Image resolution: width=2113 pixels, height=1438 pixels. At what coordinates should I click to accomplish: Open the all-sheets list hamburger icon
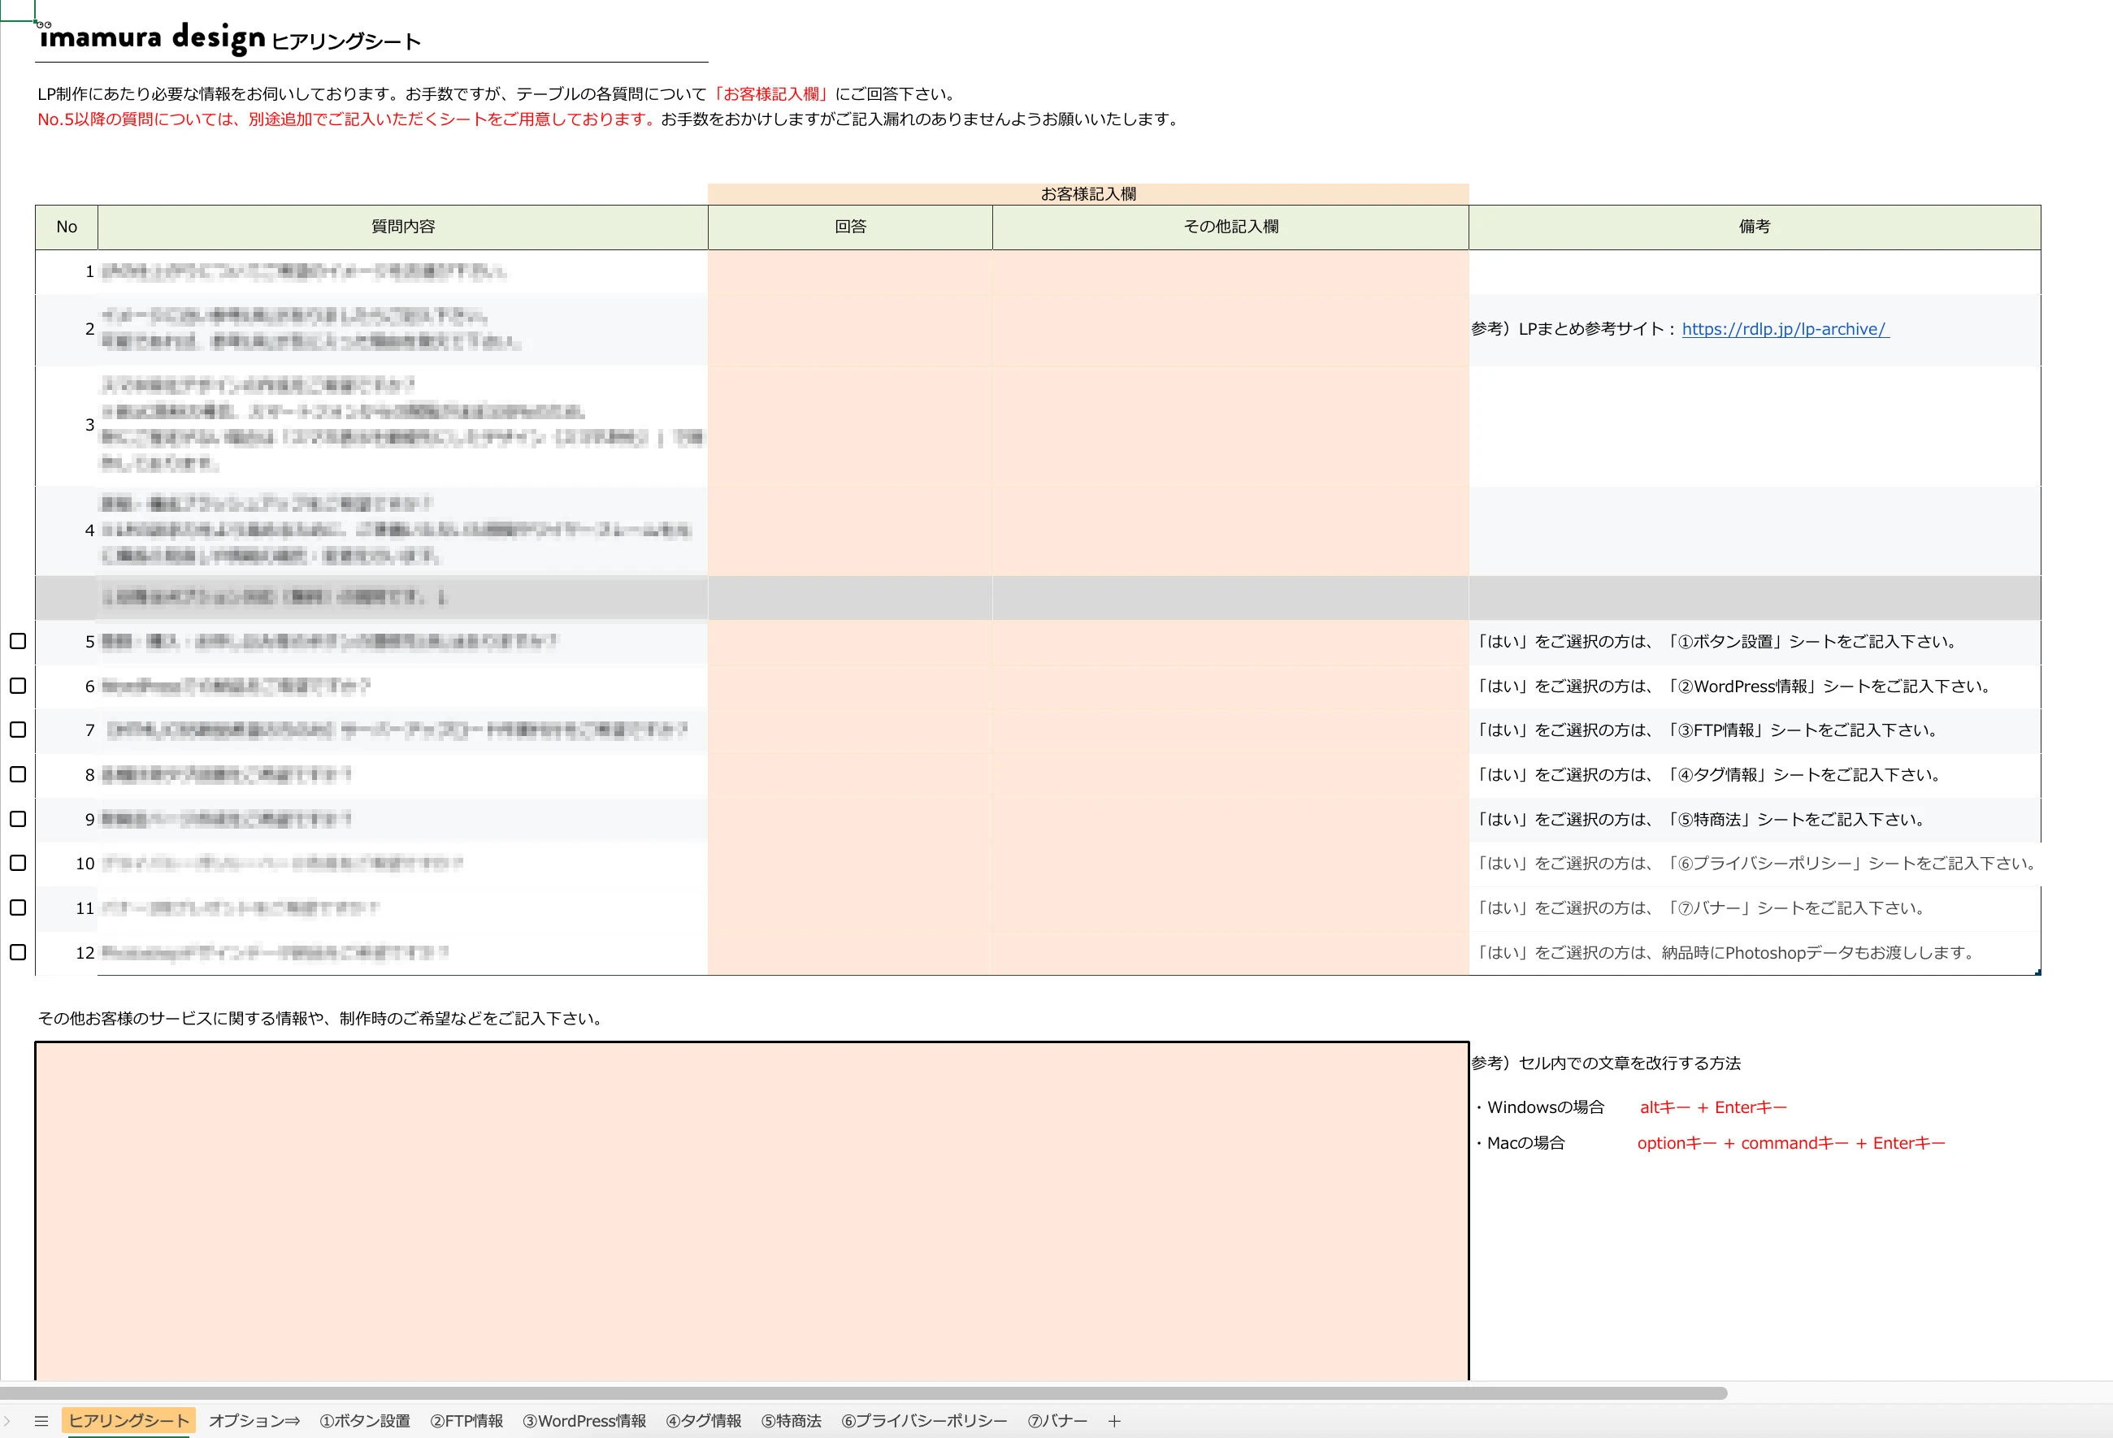tap(41, 1421)
